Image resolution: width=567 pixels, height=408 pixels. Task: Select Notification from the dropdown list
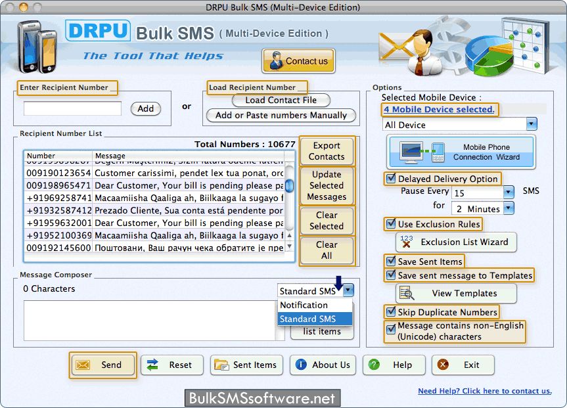[315, 306]
